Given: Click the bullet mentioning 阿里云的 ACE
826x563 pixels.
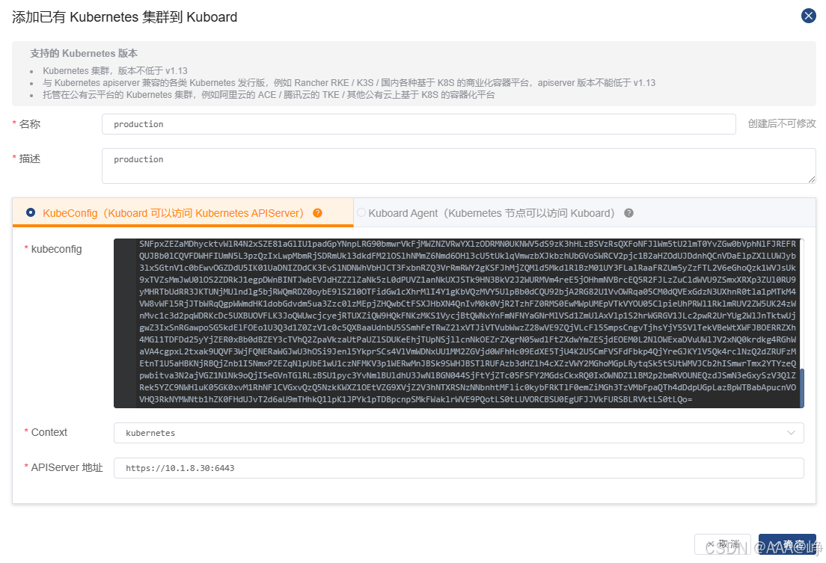Looking at the screenshot, I should coord(269,95).
